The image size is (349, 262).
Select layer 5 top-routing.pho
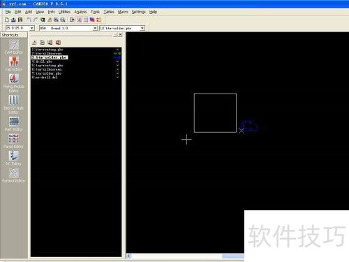click(47, 66)
